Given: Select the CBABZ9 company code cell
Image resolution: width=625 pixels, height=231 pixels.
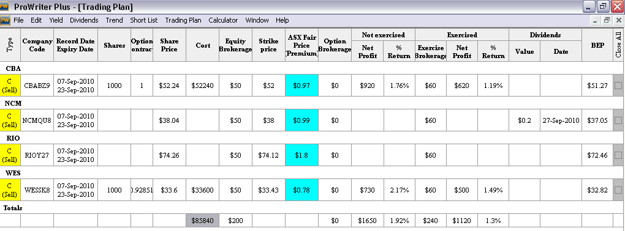Looking at the screenshot, I should tap(37, 86).
